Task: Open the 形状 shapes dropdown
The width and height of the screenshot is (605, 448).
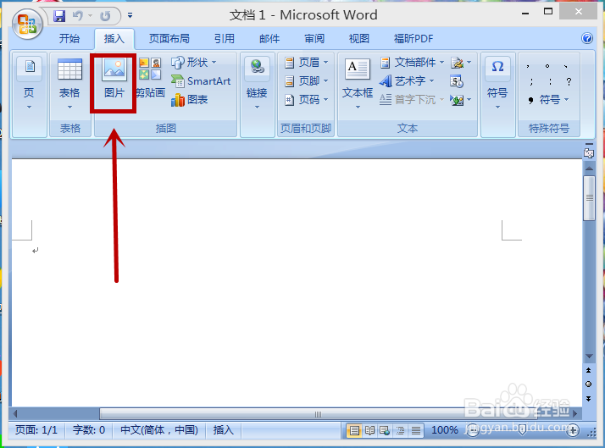Action: [x=194, y=62]
